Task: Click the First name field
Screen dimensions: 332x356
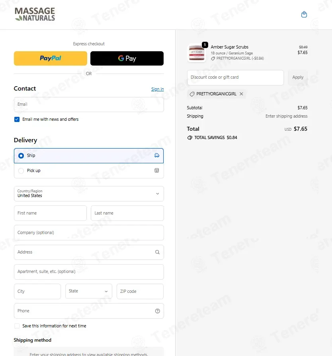Action: pyautogui.click(x=50, y=213)
